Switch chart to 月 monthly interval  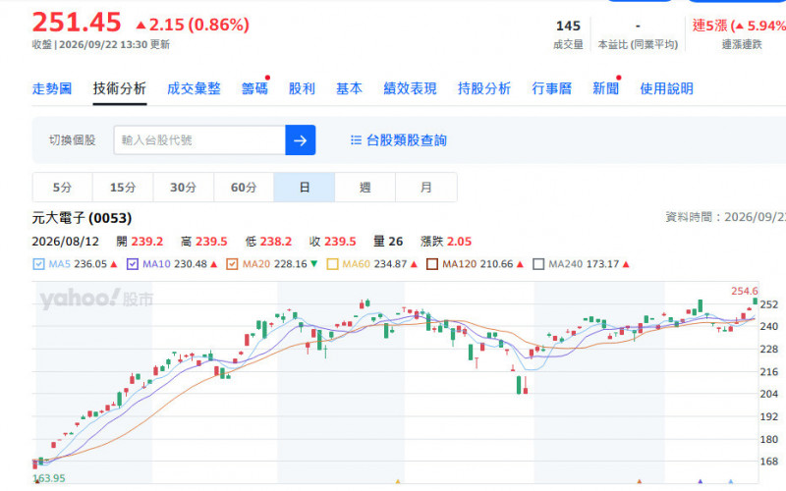[425, 188]
